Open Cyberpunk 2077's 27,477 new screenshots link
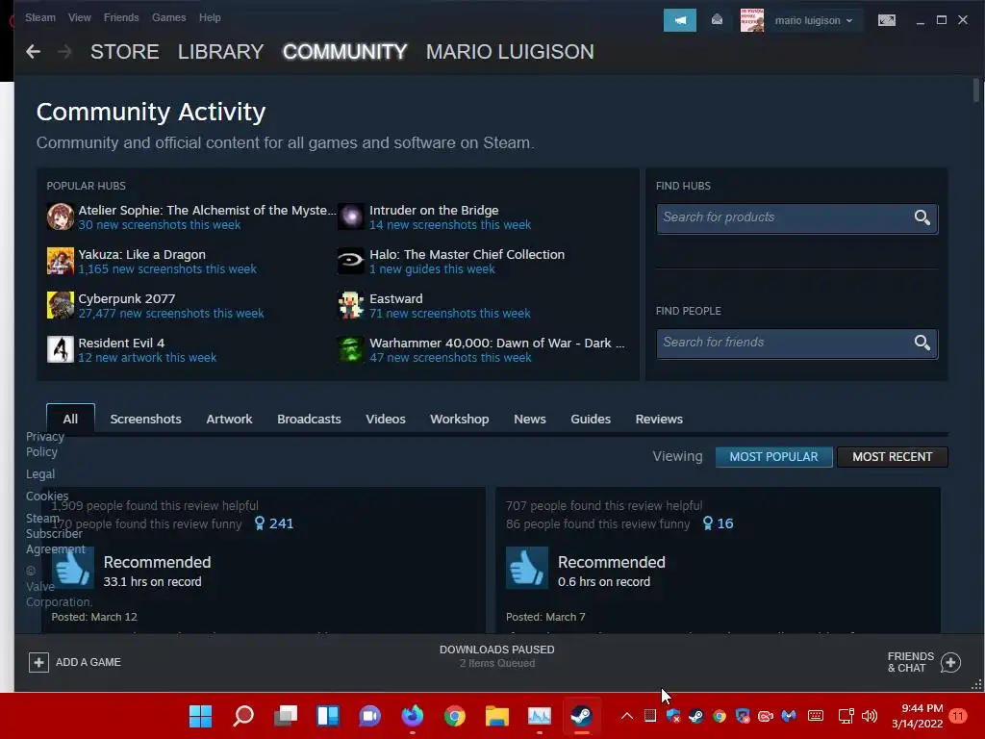 point(171,313)
